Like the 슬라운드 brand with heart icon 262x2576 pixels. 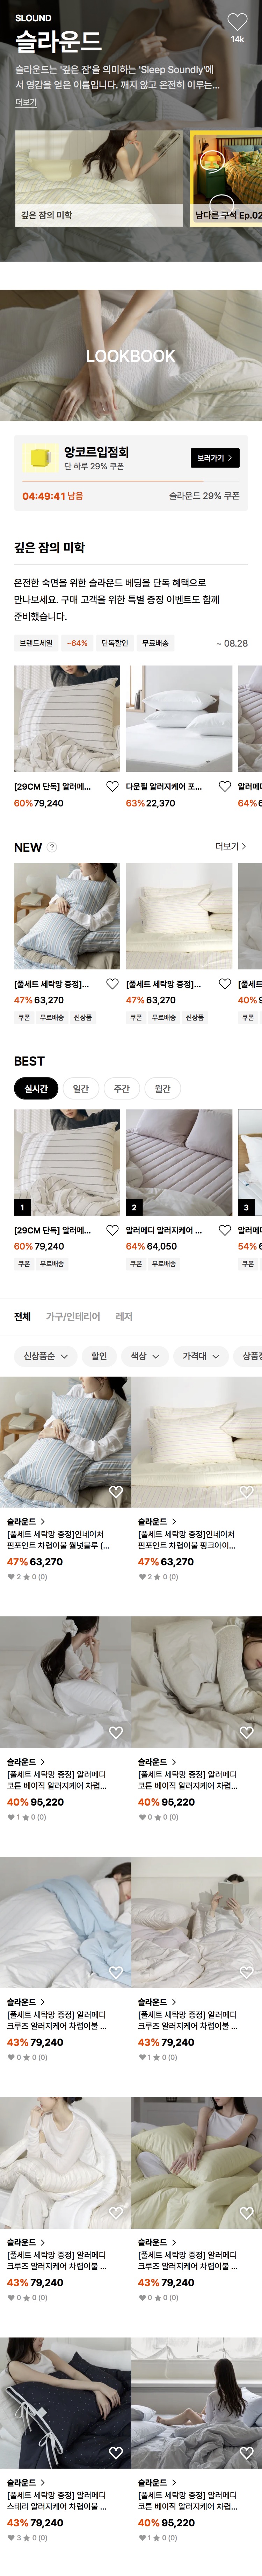tap(237, 22)
